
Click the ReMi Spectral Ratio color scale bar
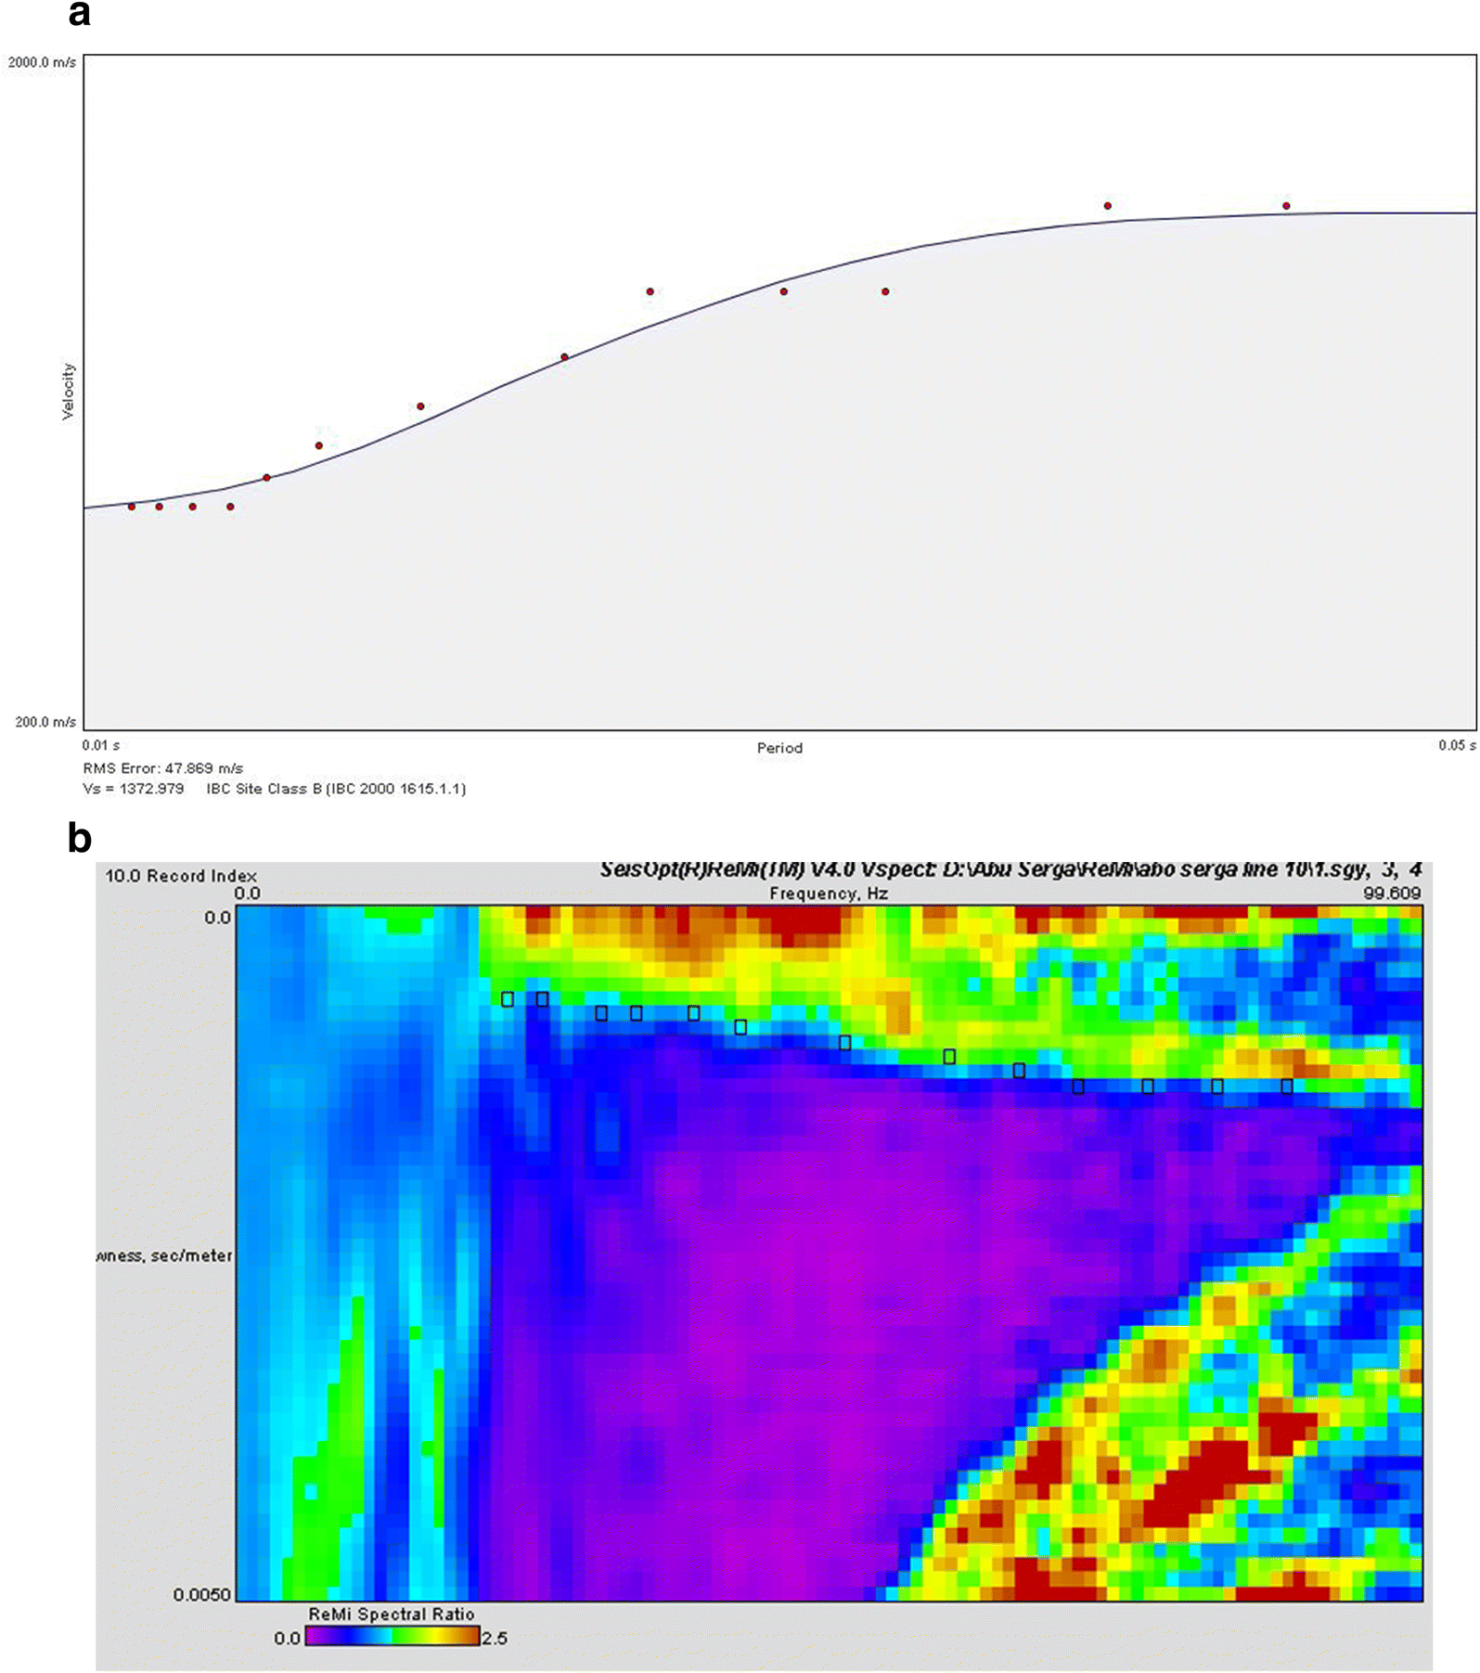coord(393,1636)
